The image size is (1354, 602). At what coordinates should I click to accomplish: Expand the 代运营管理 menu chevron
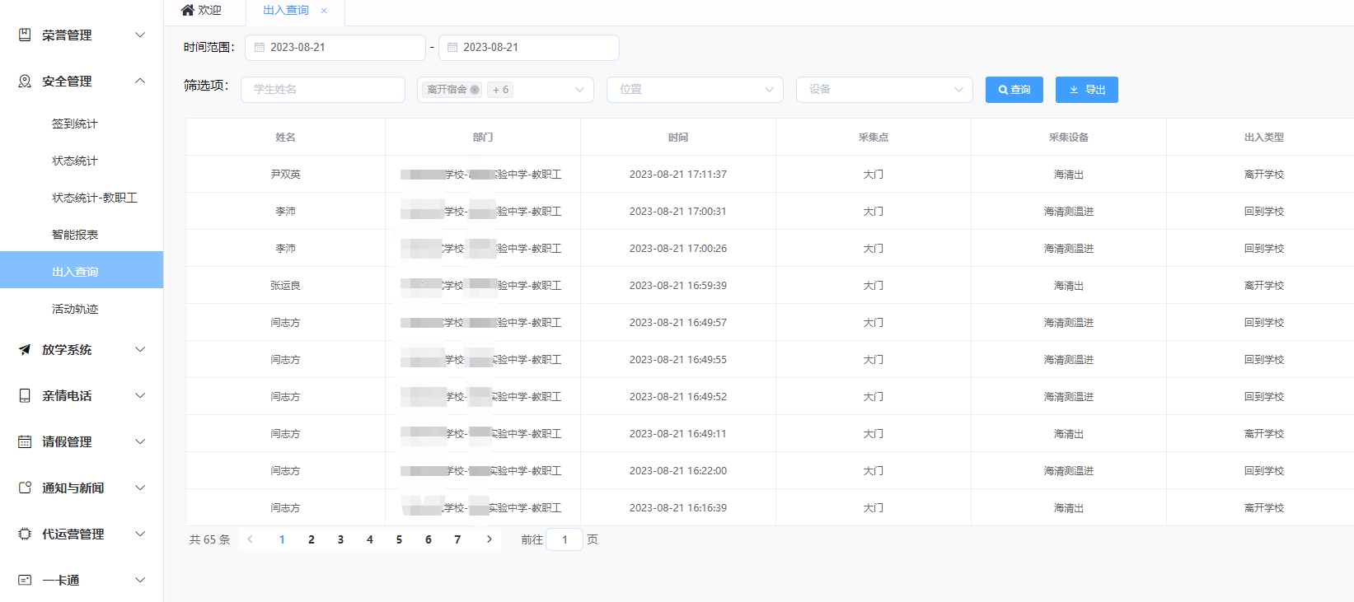140,534
